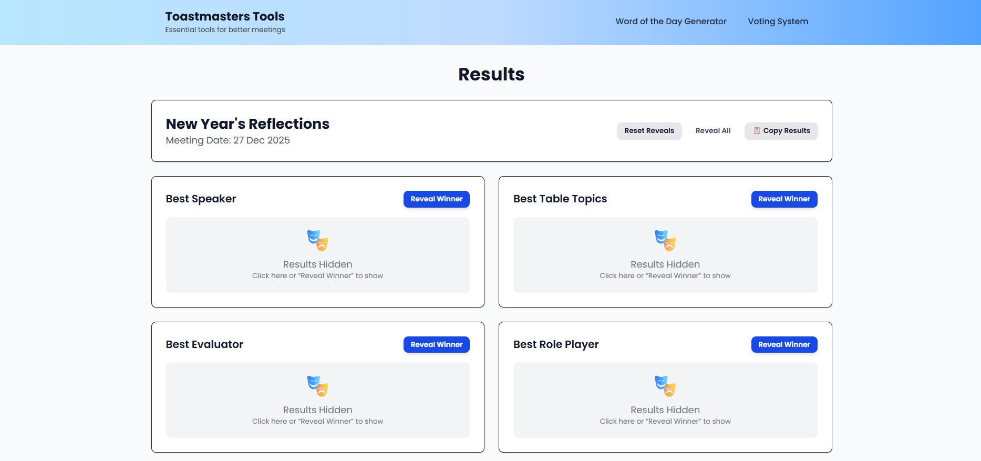
Task: Click Reveal All to show every winner
Action: [x=712, y=131]
